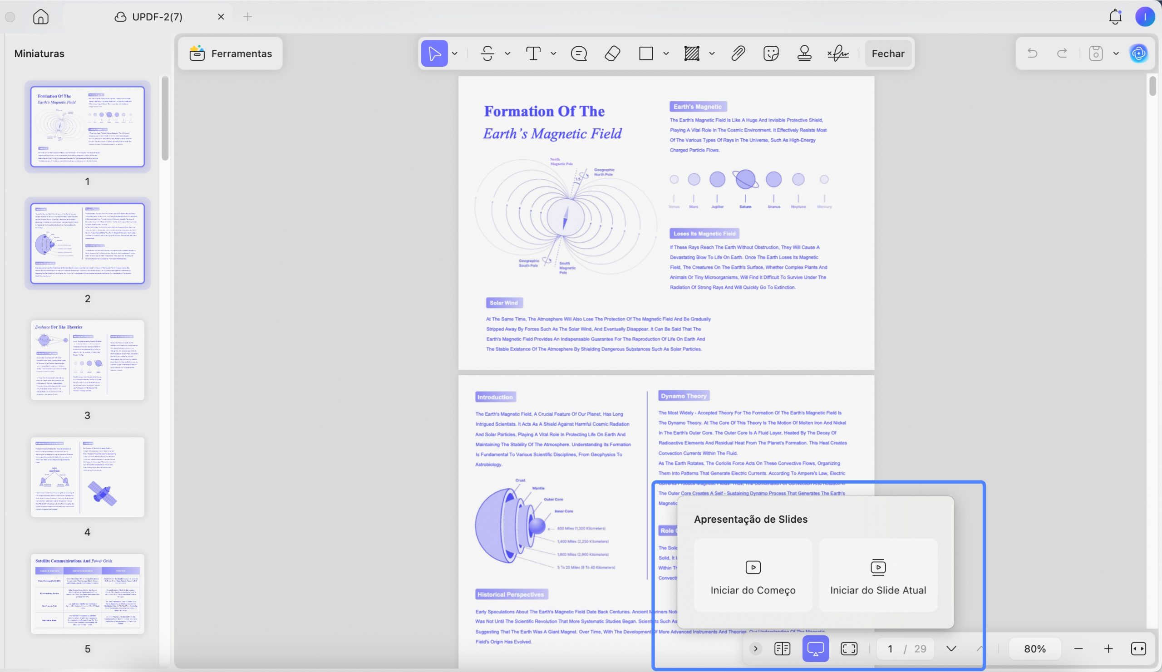
Task: Open the sticker tool
Action: (x=771, y=54)
